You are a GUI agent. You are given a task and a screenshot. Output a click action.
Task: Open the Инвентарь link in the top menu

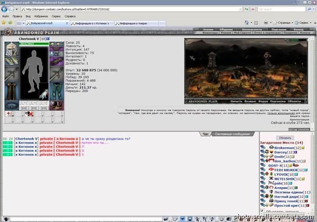click(210, 33)
